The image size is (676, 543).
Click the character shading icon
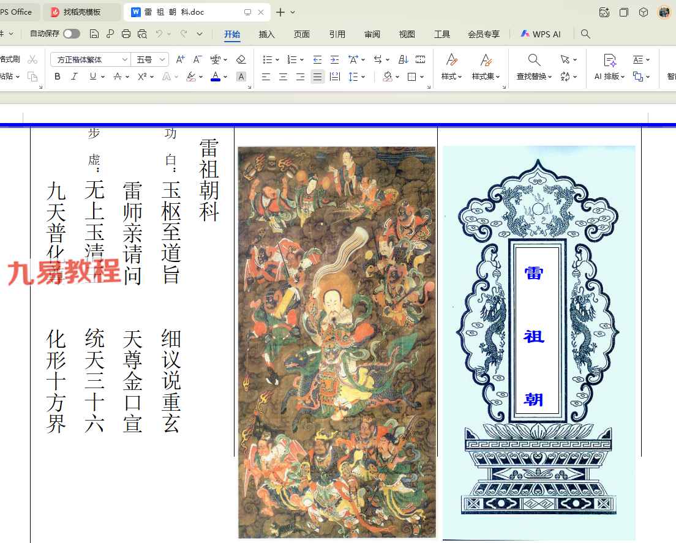[241, 77]
